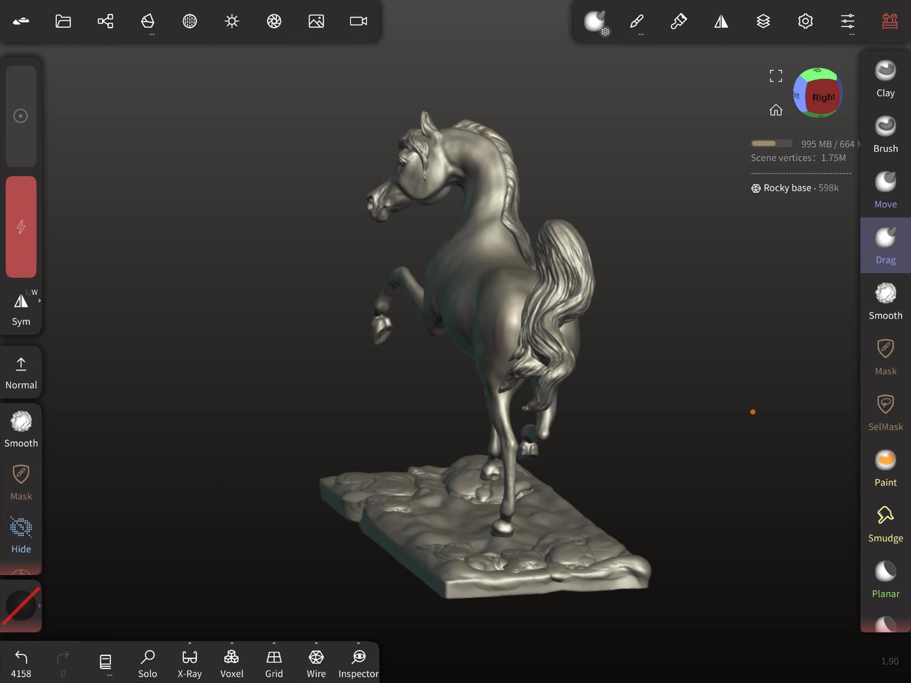Click the Right face of view cube
The height and width of the screenshot is (683, 911).
[823, 97]
